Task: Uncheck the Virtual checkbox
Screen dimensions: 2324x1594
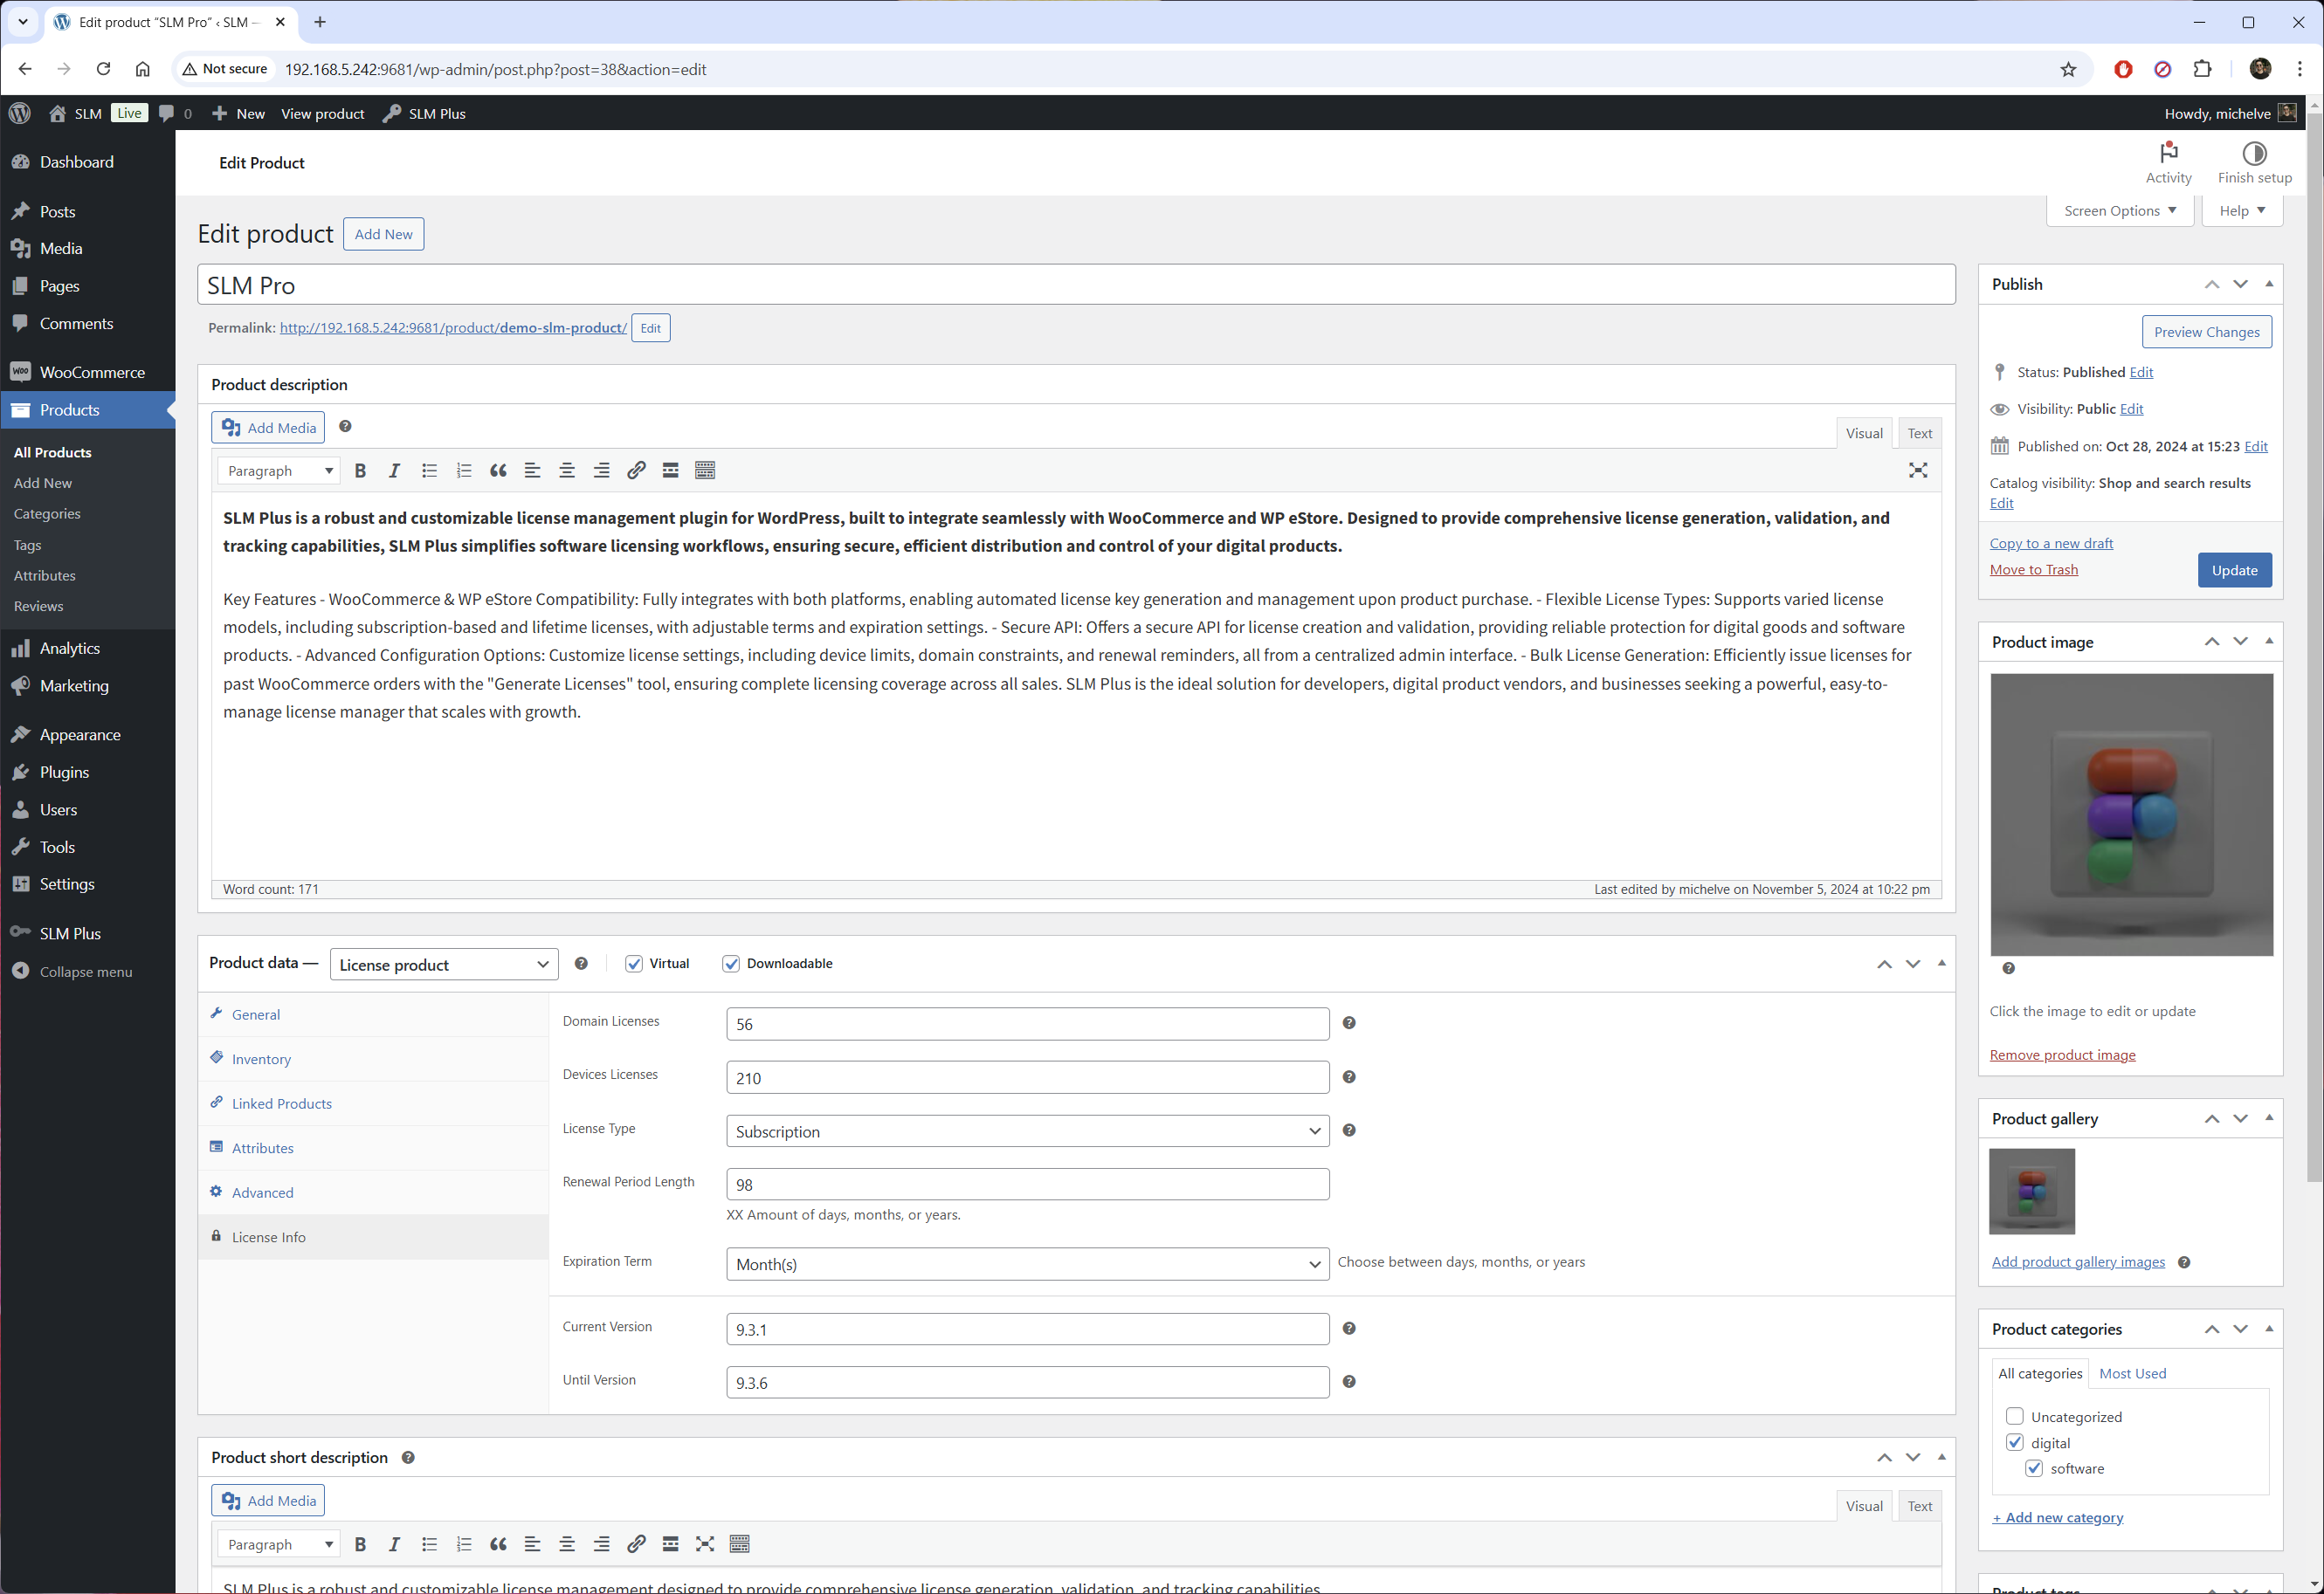Action: pyautogui.click(x=634, y=964)
